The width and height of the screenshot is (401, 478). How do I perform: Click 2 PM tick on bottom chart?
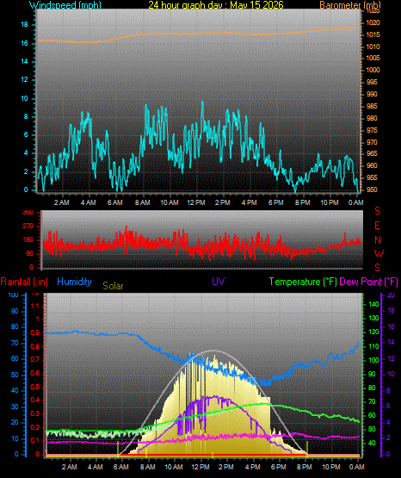(x=226, y=467)
